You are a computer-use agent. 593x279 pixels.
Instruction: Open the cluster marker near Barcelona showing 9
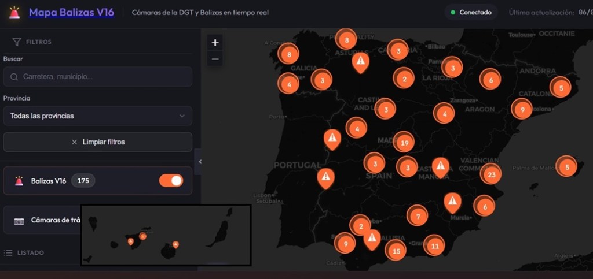tap(522, 109)
